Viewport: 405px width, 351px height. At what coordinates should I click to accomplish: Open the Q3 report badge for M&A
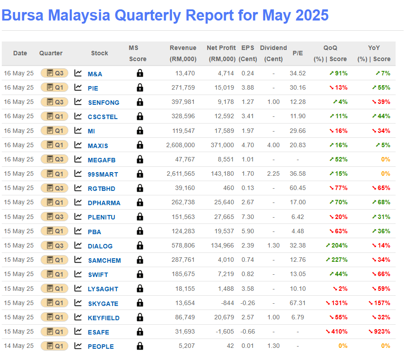[54, 73]
